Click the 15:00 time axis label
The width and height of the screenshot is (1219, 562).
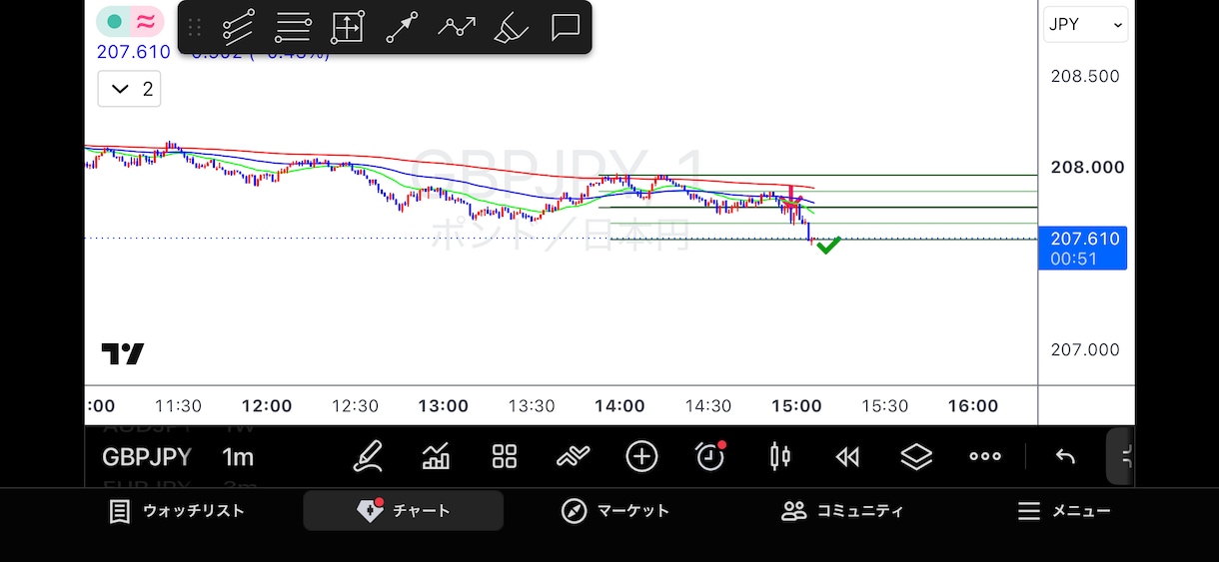pos(796,406)
